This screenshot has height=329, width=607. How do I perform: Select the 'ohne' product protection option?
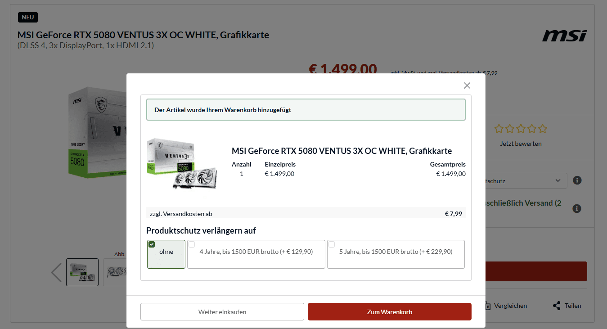click(x=166, y=254)
